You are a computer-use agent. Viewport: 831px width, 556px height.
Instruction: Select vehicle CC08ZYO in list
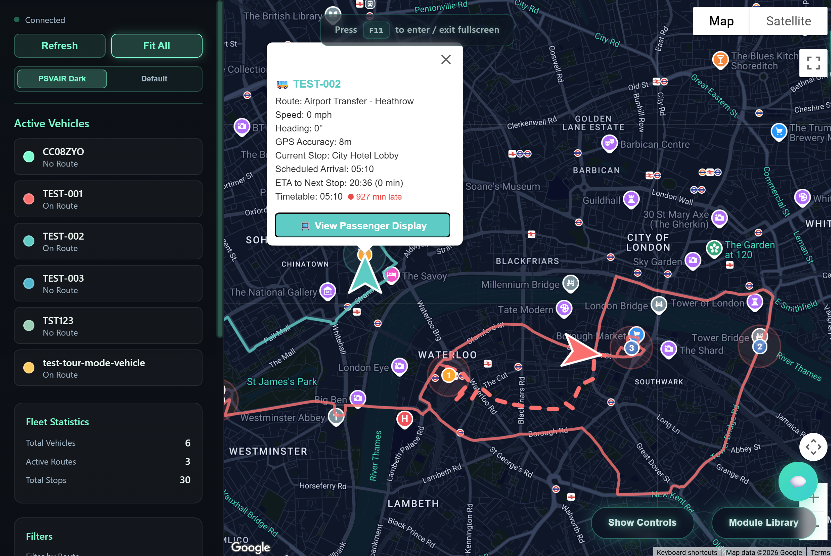[x=108, y=157]
